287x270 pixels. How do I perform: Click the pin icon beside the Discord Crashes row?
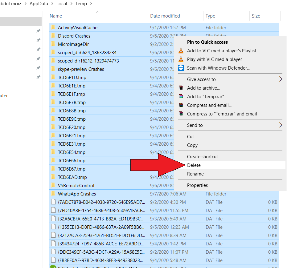tap(38, 40)
